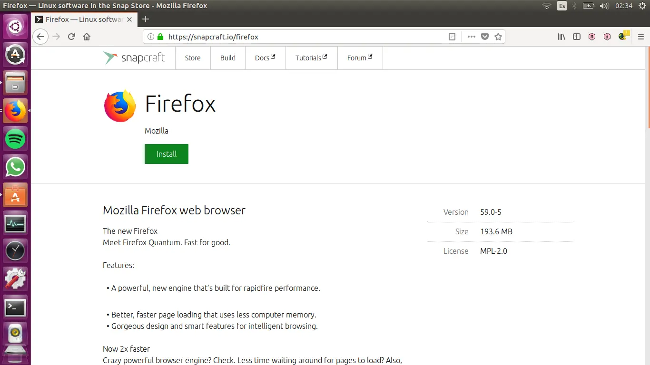Screen dimensions: 650x365
Task: Toggle Reader View in address bar
Action: click(452, 37)
